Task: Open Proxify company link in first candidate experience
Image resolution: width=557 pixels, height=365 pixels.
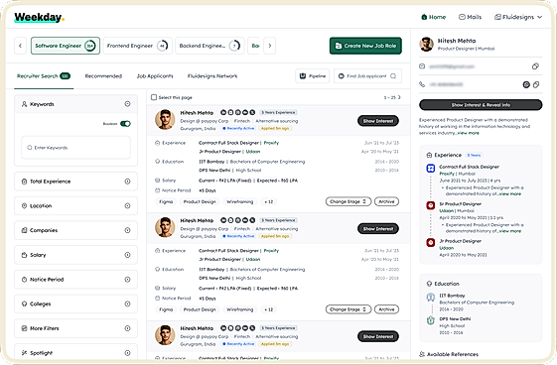Action: [271, 143]
